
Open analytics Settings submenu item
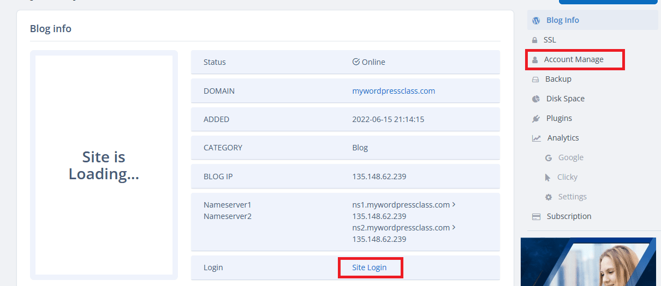pos(573,197)
